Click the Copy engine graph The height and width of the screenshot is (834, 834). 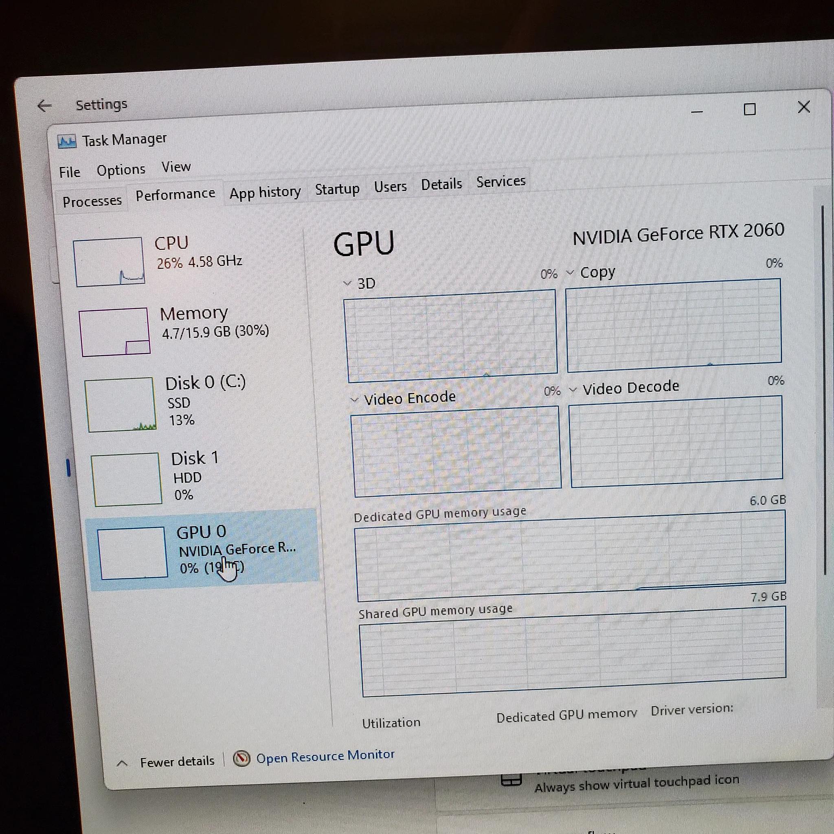tap(674, 325)
